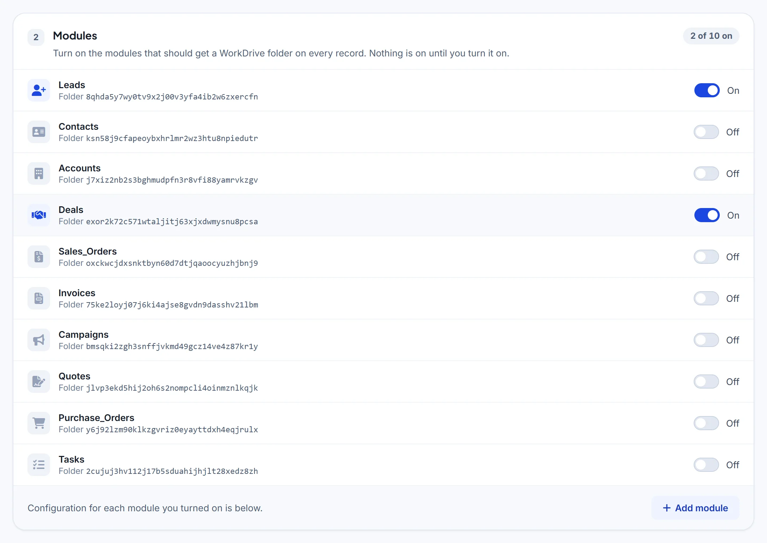Select the Leads module name

pyautogui.click(x=72, y=85)
